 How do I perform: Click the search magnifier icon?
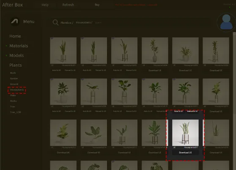[x=55, y=22]
